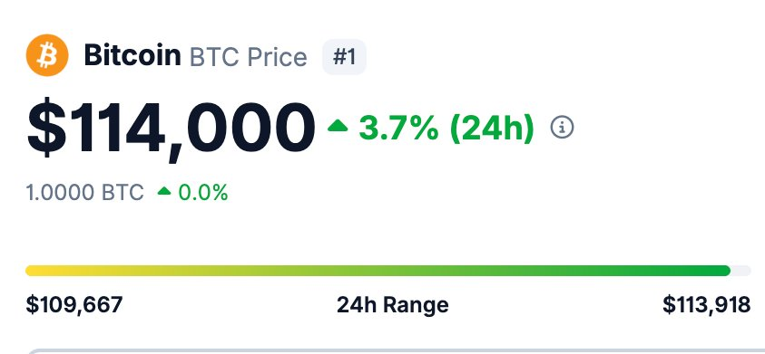Select the $109,667 low price label
The width and height of the screenshot is (765, 354).
tap(74, 305)
